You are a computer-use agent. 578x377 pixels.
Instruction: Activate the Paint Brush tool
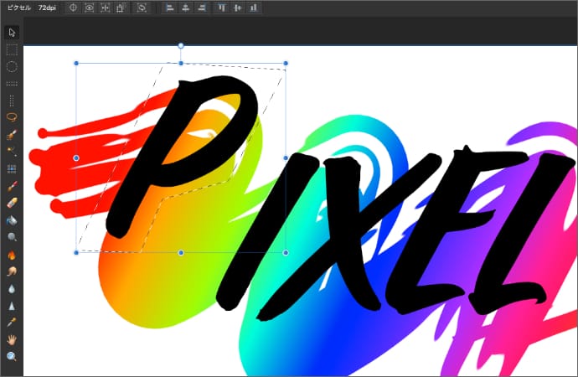click(x=12, y=186)
